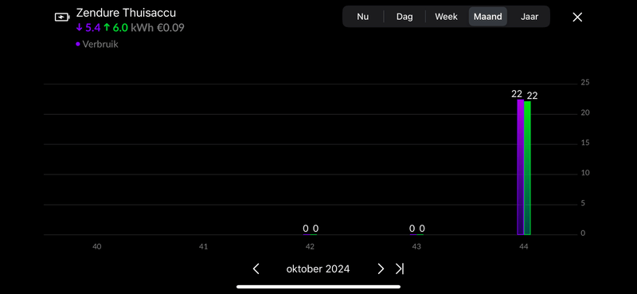Click the battery icon beside Zendure Thuisaccu
The height and width of the screenshot is (294, 637).
point(62,17)
